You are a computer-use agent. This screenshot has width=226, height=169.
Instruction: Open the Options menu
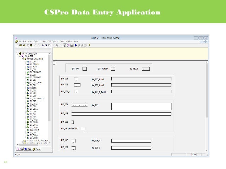click(36, 42)
